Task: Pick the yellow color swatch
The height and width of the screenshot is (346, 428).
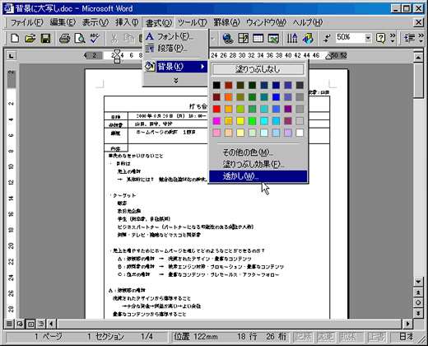Action: coord(240,121)
